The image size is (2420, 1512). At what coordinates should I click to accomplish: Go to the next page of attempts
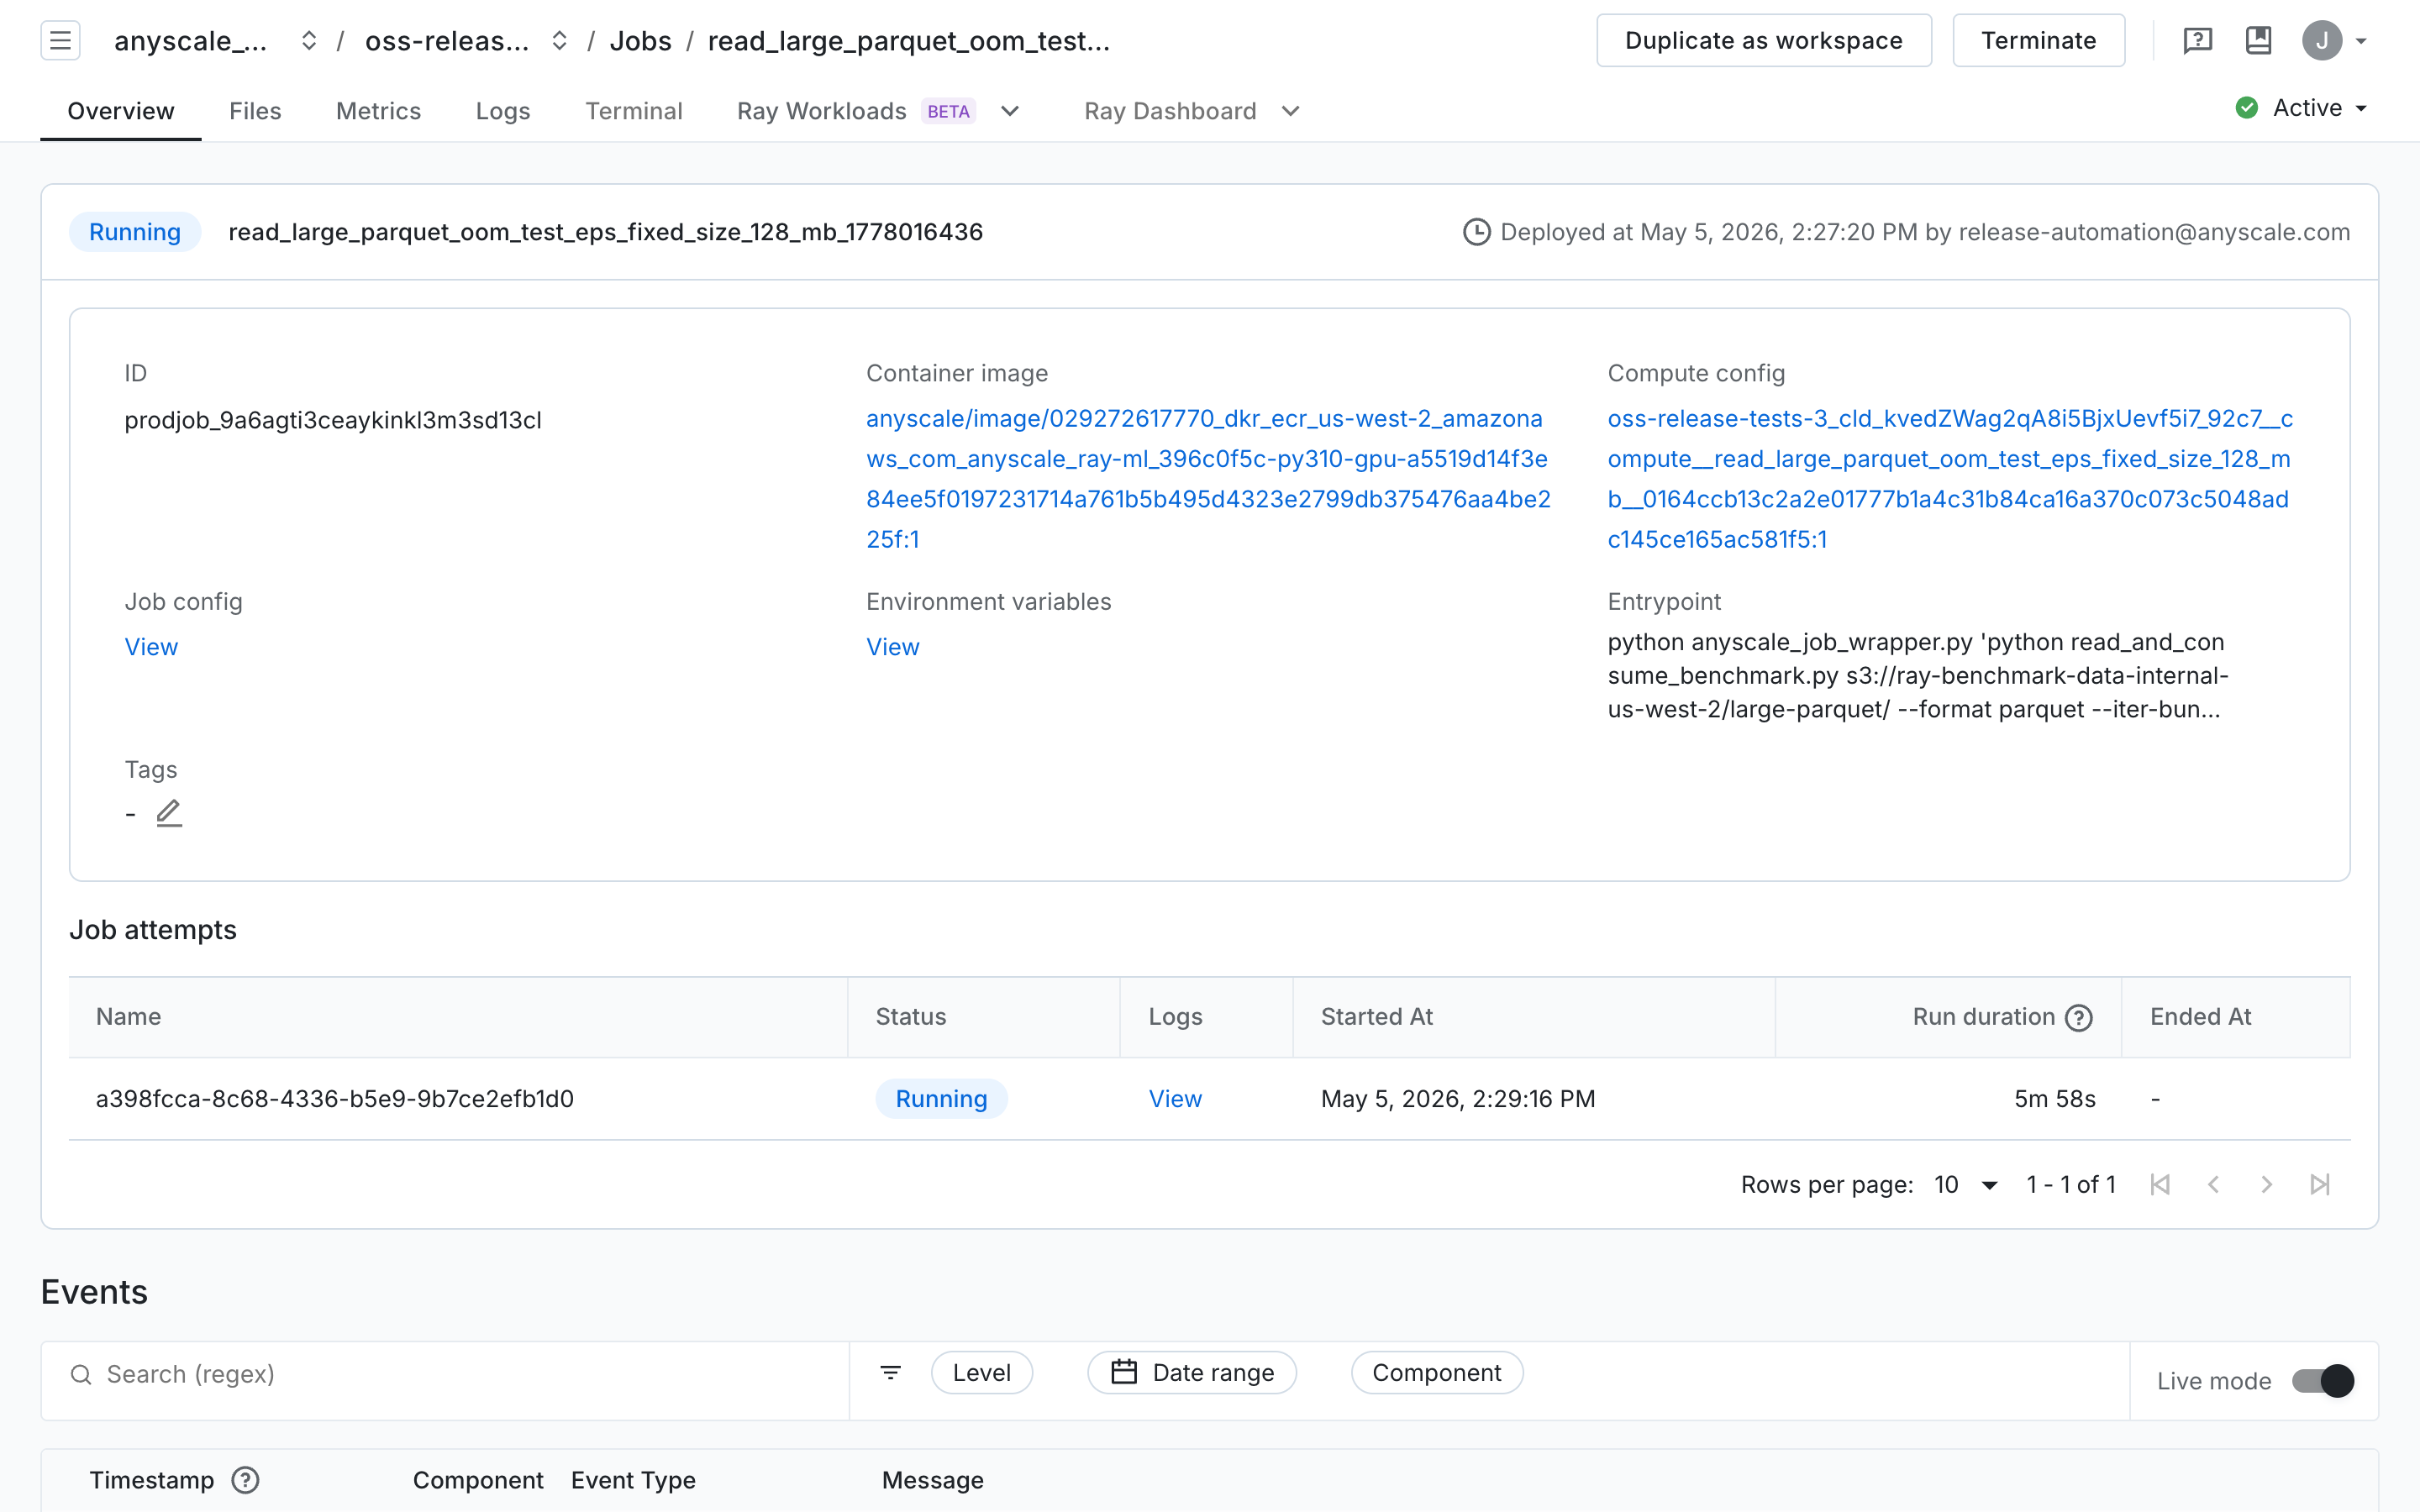pos(2266,1184)
